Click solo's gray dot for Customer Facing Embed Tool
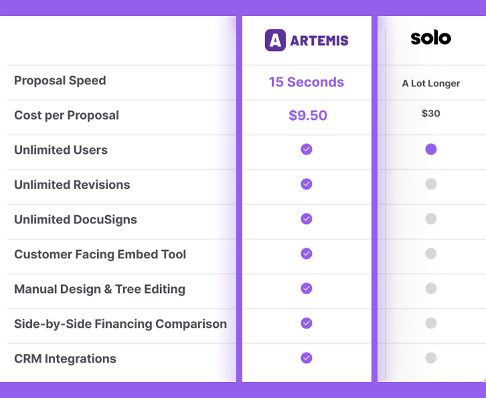 [x=431, y=254]
